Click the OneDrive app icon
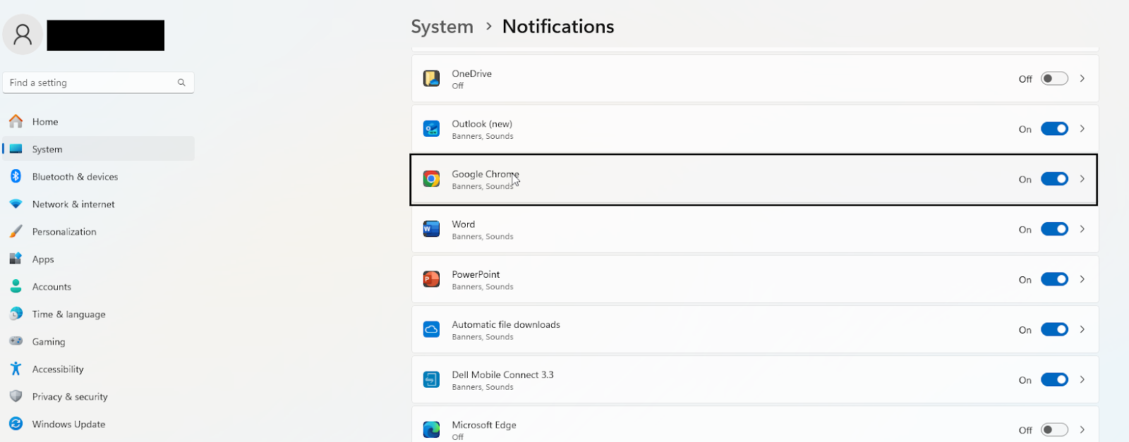Screen dimensions: 1129x442 [x=431, y=78]
